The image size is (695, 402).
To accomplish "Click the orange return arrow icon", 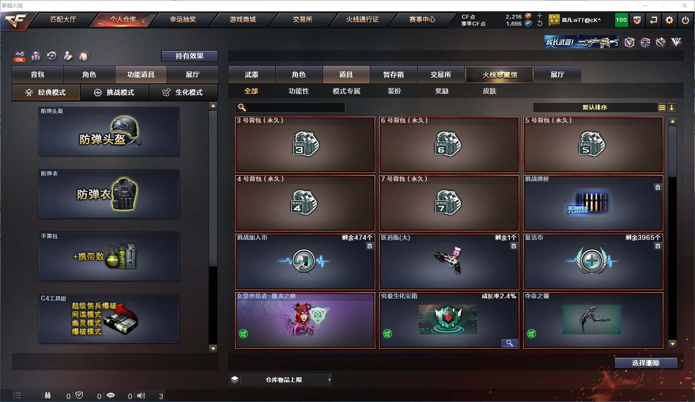I will (653, 20).
